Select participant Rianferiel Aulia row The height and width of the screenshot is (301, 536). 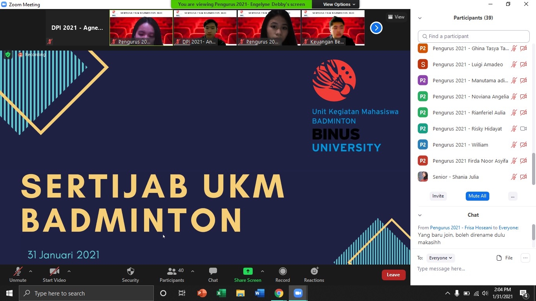tap(473, 113)
